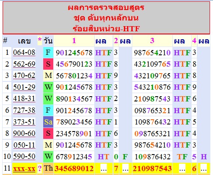Select the sequence 109876432 in row 7
The image size is (213, 175).
point(152,122)
